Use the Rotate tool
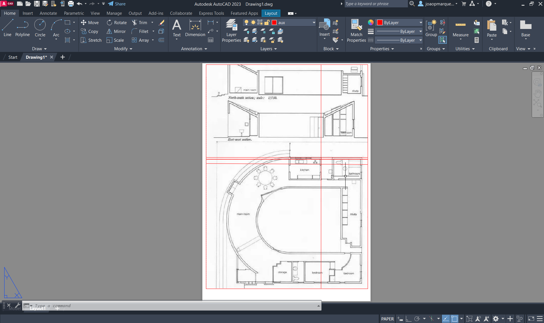 [x=117, y=22]
